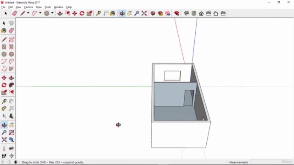Viewport: 294px width, 165px height.
Task: Activate the Offset tool in top toolbar
Action: pos(68,13)
